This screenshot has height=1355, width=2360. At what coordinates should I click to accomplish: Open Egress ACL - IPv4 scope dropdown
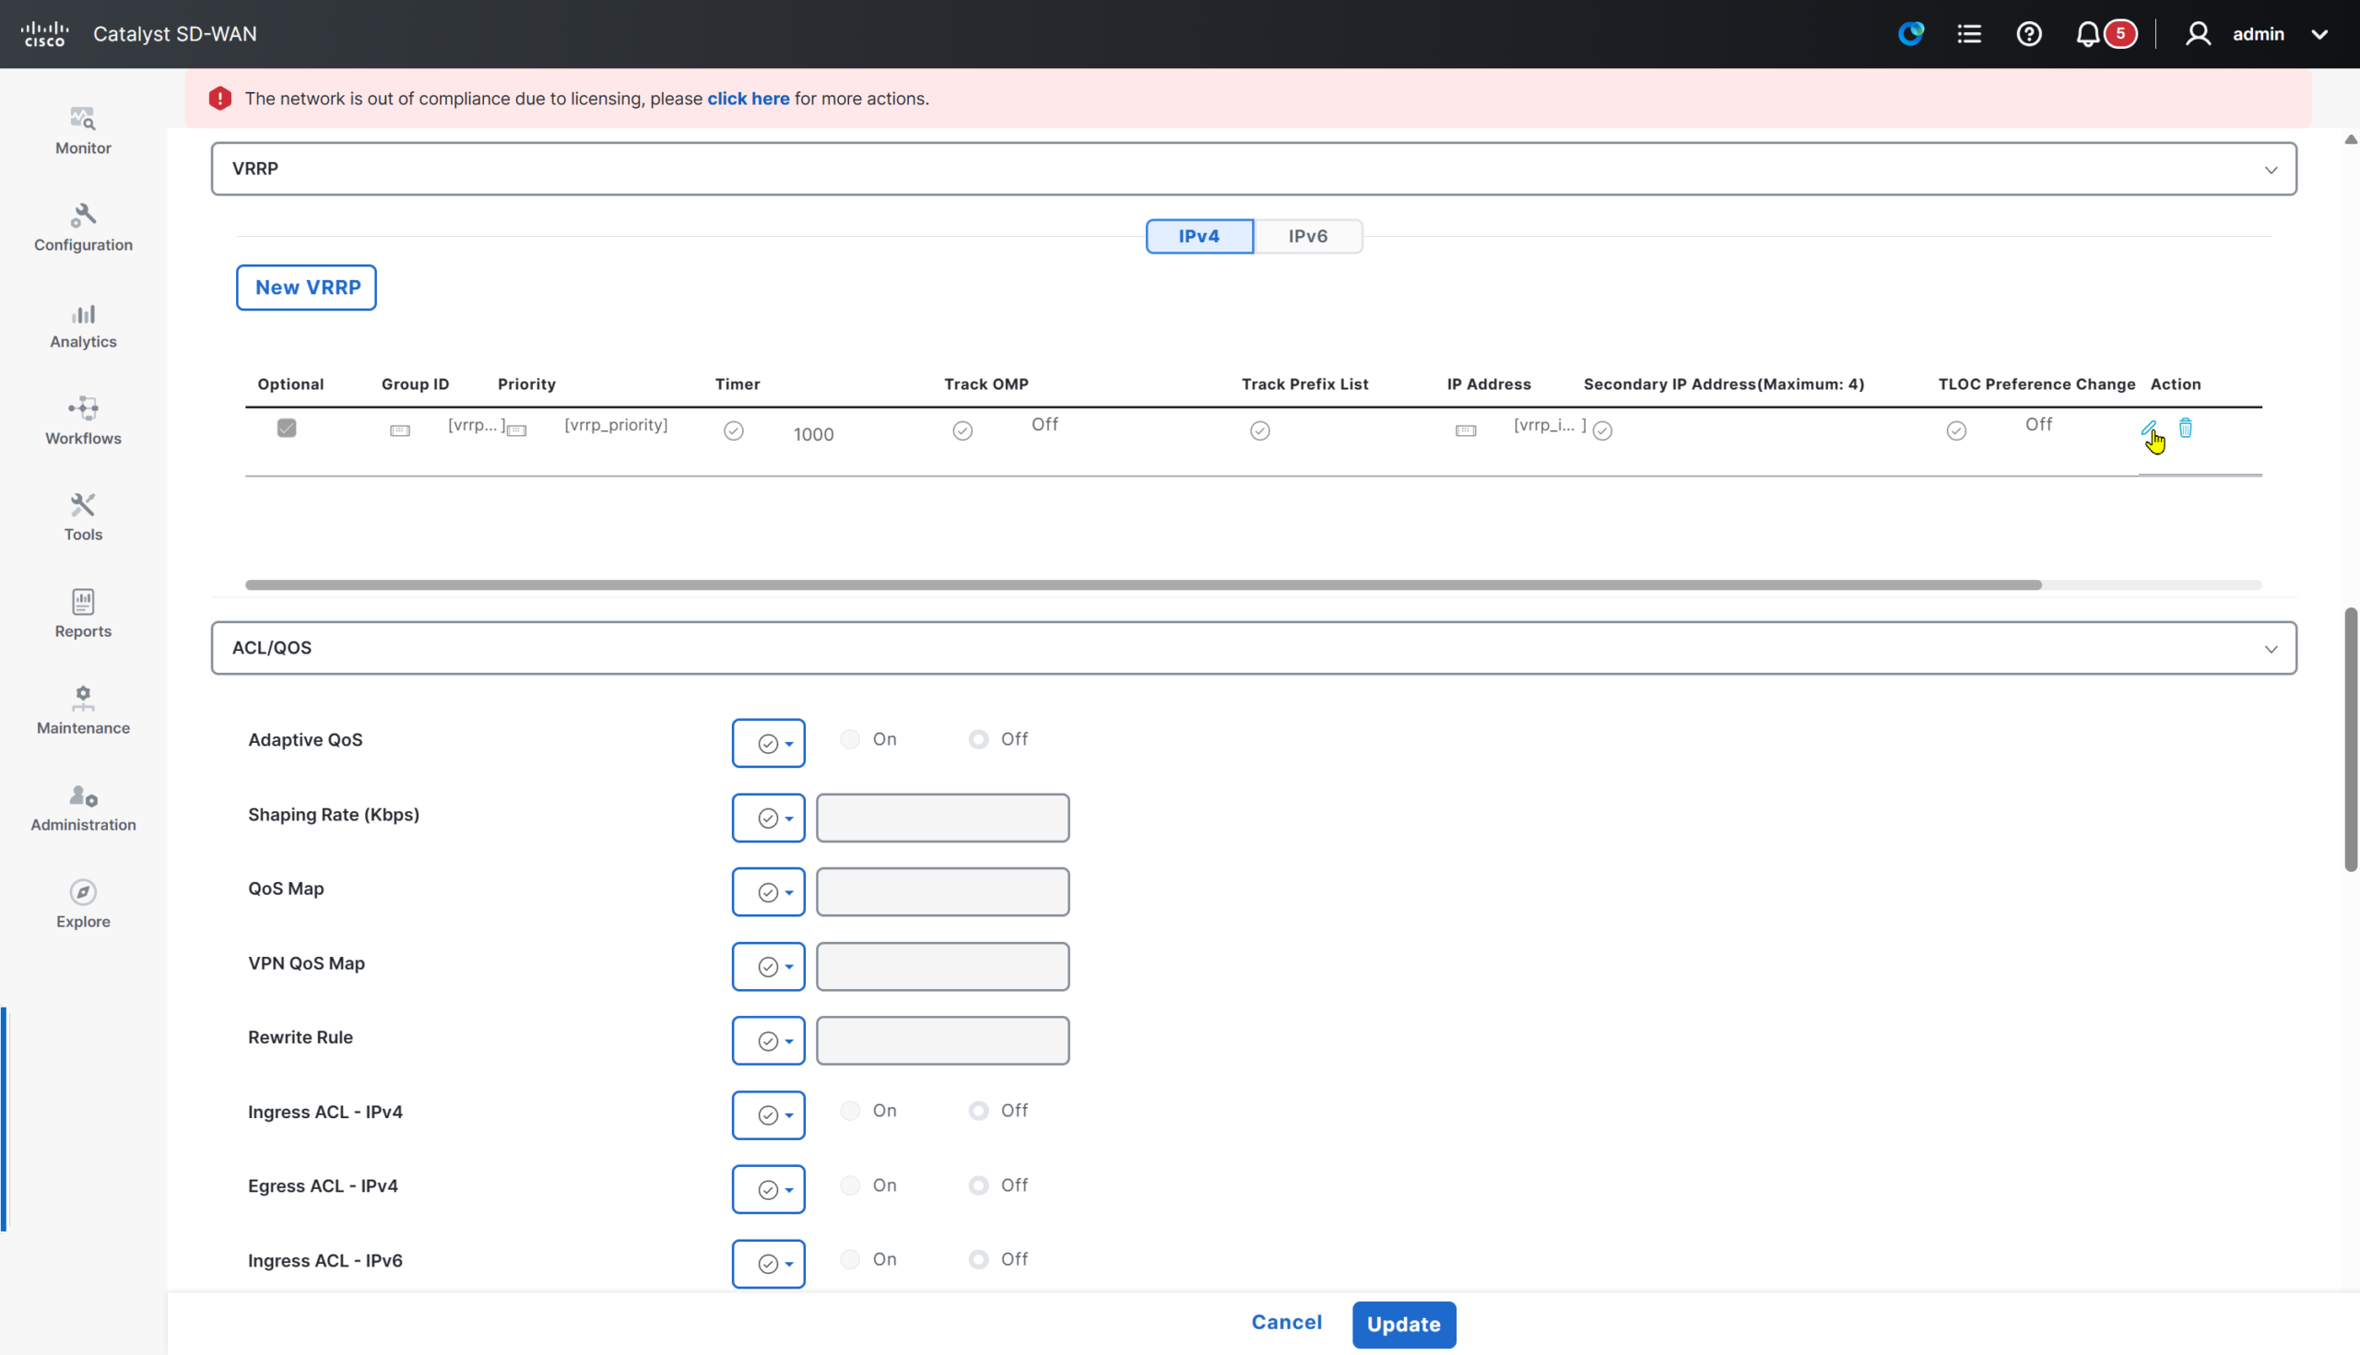coord(769,1189)
